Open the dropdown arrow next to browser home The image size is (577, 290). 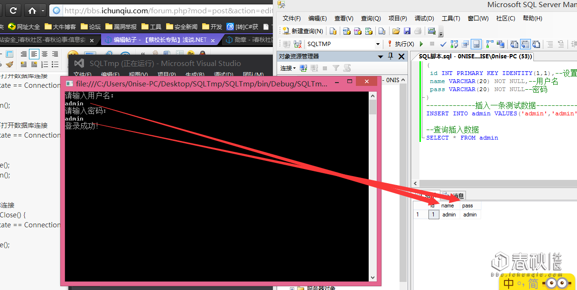44,10
